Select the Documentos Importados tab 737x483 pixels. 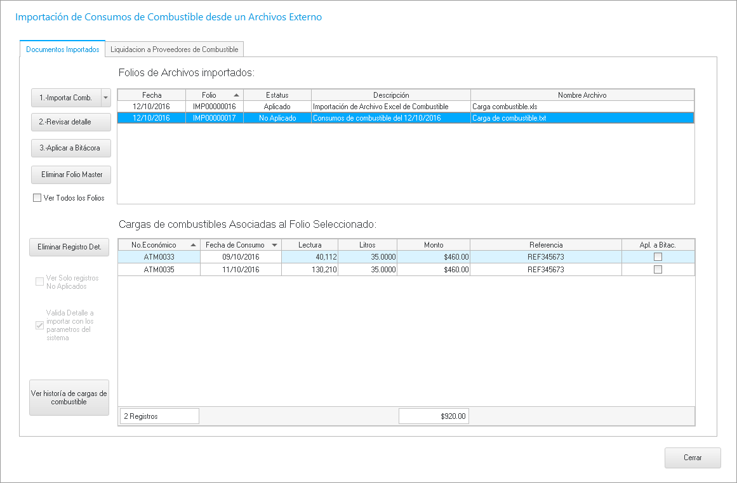62,50
